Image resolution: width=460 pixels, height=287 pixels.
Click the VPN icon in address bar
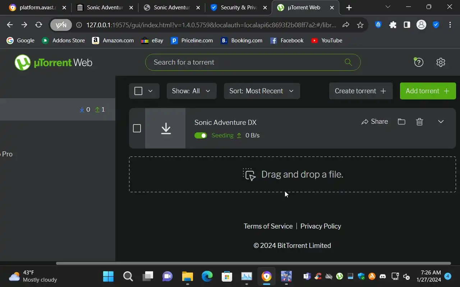pyautogui.click(x=61, y=25)
